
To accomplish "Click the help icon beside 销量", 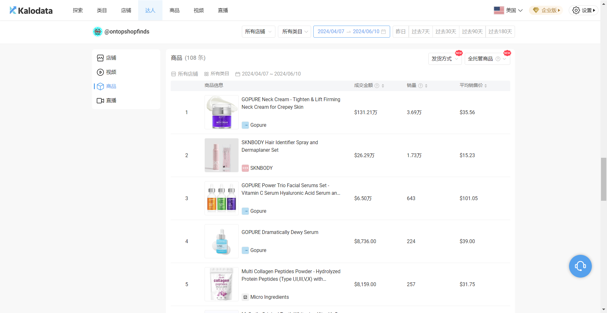I will point(420,86).
